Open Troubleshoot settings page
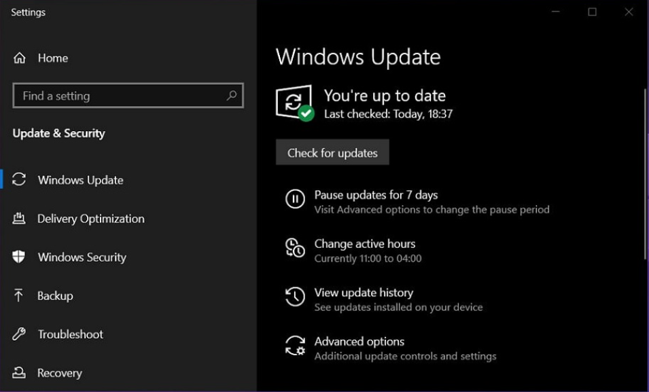The width and height of the screenshot is (649, 392). tap(71, 334)
